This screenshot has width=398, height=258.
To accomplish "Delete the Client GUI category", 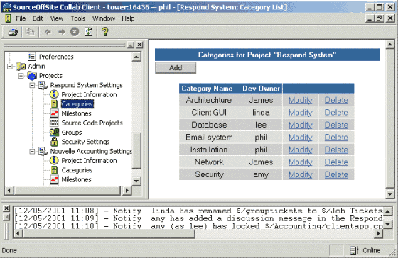I will click(x=336, y=113).
